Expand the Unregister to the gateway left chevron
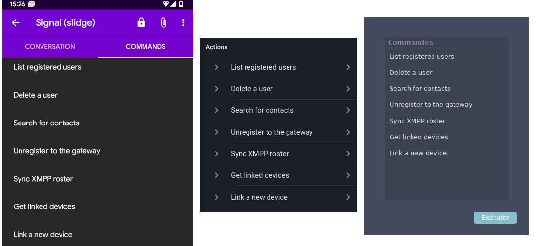Image resolution: width=536 pixels, height=246 pixels. 216,132
